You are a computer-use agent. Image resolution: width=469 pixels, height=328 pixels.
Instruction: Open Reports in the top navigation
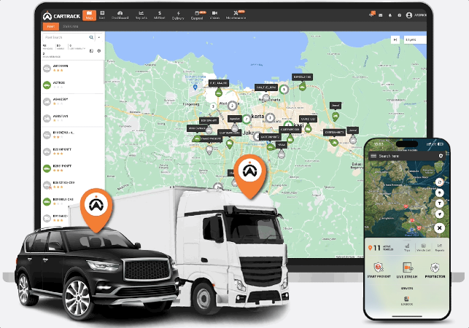tap(142, 15)
